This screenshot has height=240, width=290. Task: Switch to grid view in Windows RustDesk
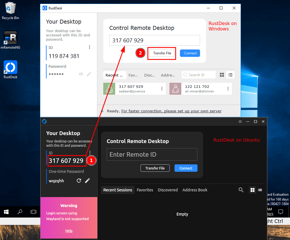tap(222, 75)
